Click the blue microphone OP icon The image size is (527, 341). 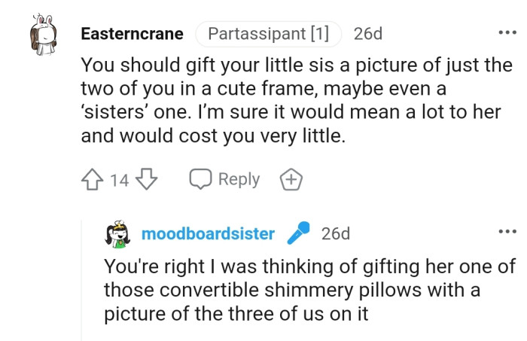(x=298, y=233)
